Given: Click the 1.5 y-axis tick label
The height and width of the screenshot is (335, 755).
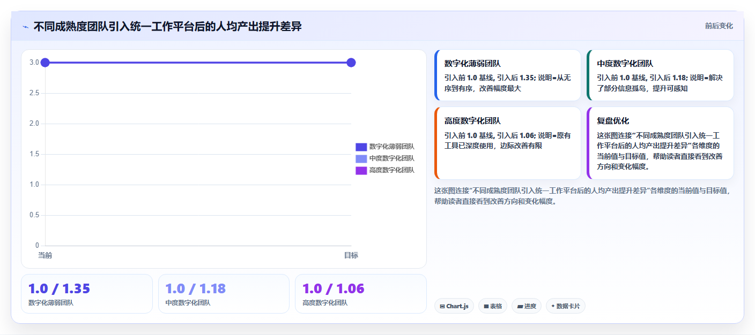Looking at the screenshot, I should [x=34, y=154].
